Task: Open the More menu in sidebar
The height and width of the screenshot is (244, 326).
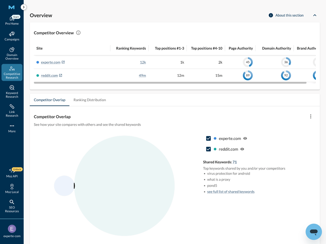Action: (12, 128)
